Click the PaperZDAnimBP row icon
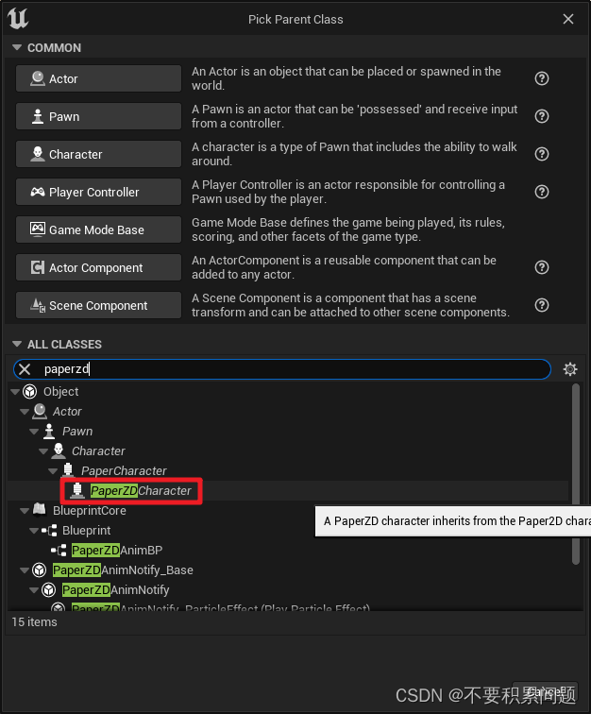The image size is (591, 714). click(59, 551)
